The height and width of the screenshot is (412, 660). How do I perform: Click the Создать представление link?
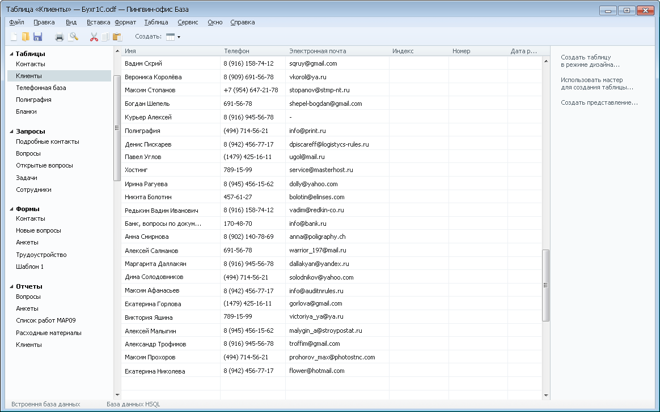pos(599,102)
